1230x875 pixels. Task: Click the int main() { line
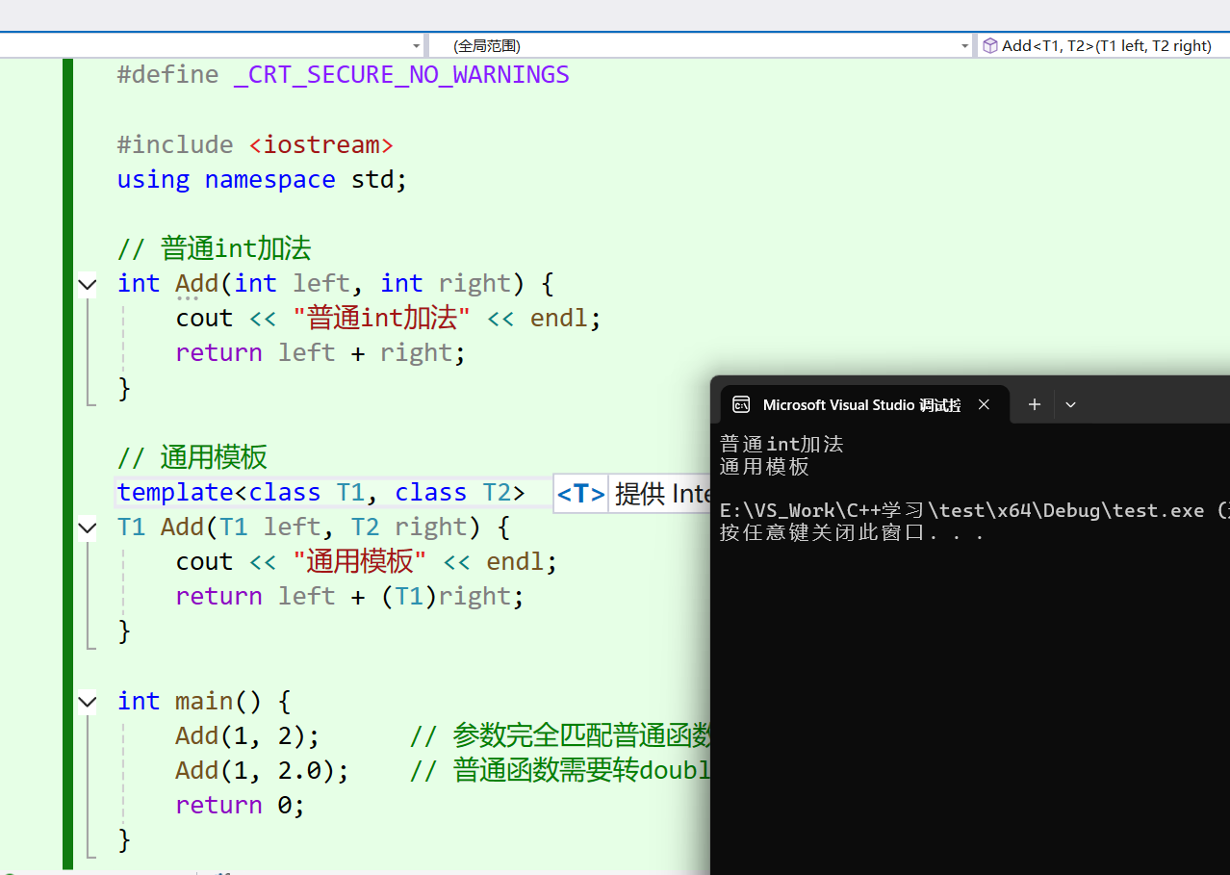point(204,701)
